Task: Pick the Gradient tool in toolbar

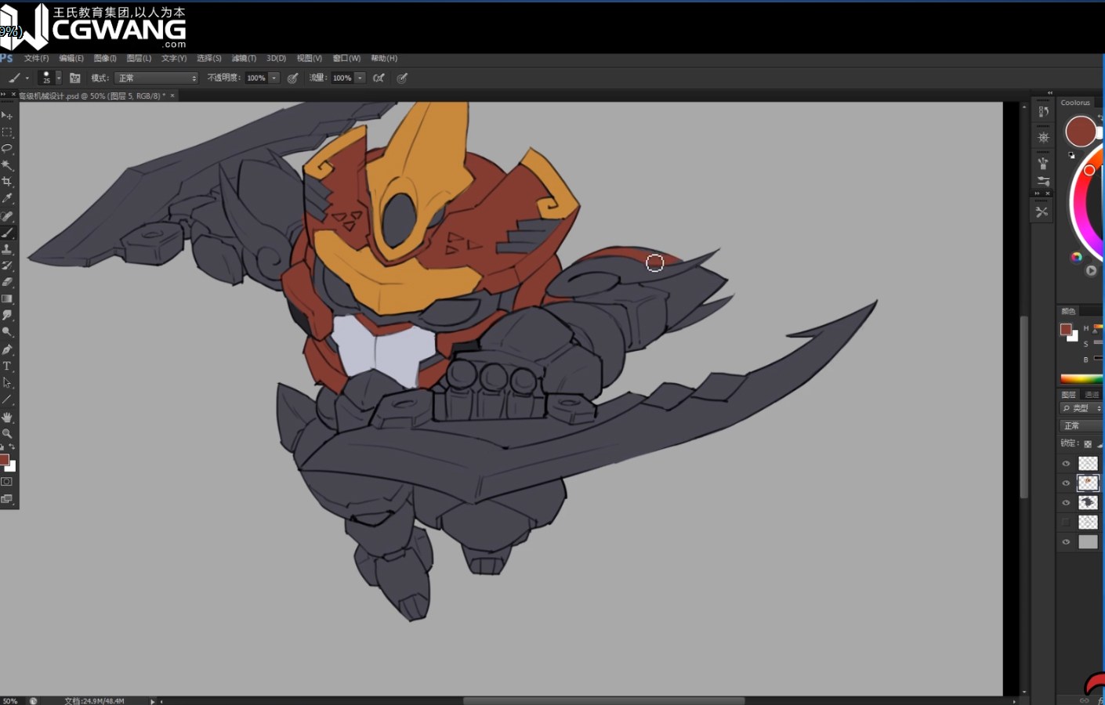Action: pos(7,299)
